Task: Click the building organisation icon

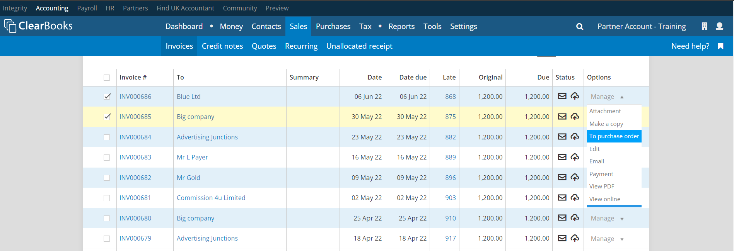Action: (704, 26)
